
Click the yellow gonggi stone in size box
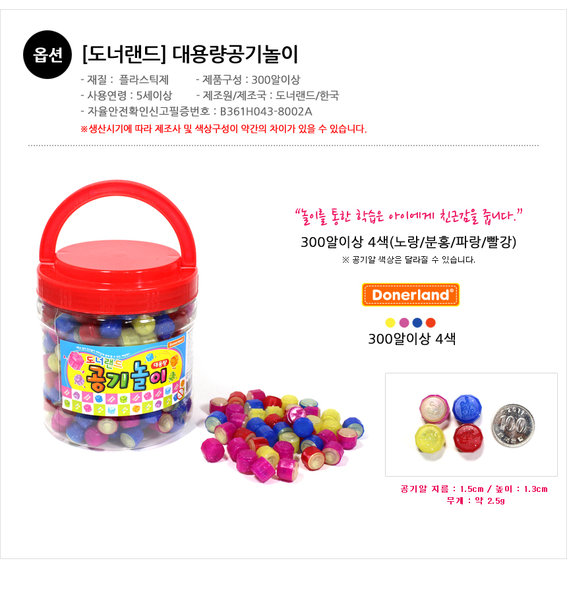pos(431,438)
